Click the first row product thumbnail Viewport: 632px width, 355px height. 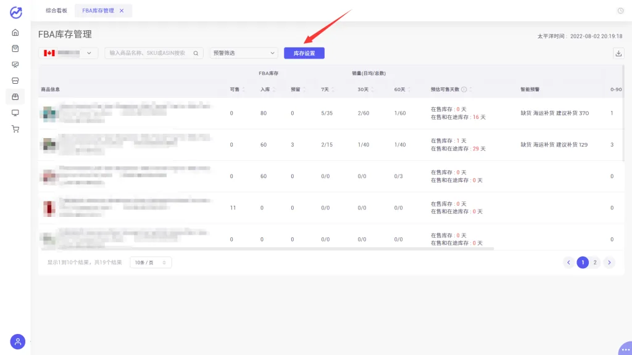tap(49, 113)
